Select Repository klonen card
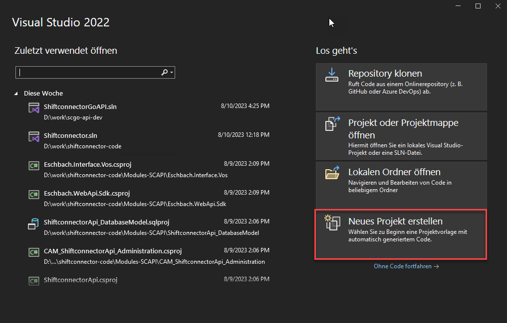507x323 pixels. [401, 87]
